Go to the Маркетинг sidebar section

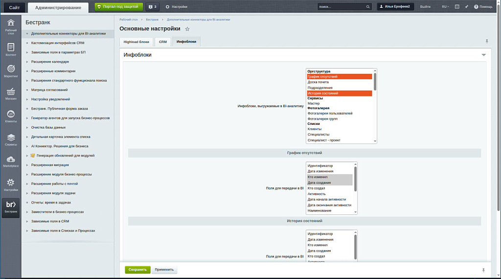[11, 71]
